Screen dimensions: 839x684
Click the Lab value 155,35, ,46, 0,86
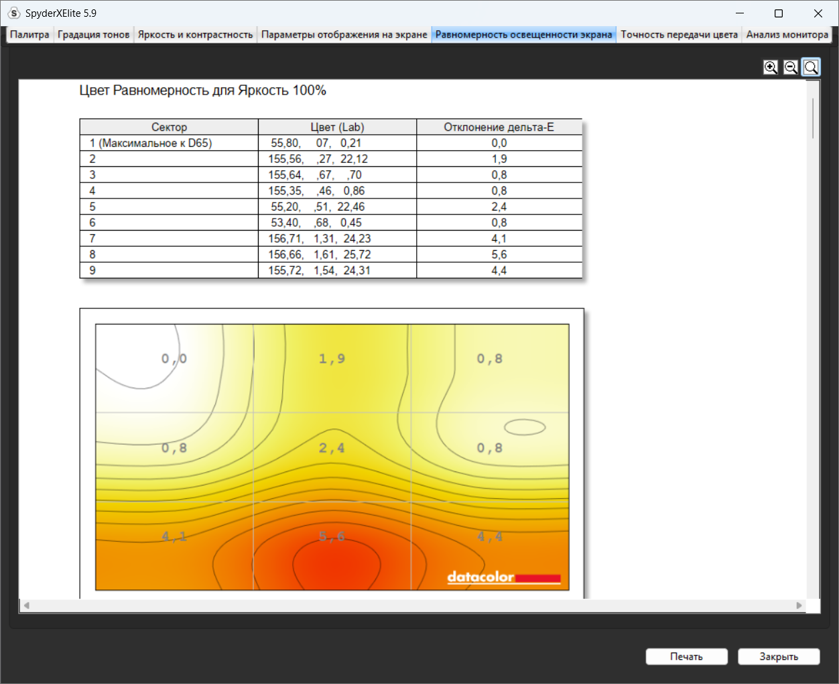tap(316, 191)
